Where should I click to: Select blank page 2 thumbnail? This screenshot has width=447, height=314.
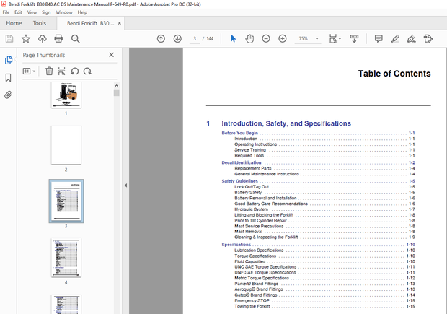(x=66, y=144)
